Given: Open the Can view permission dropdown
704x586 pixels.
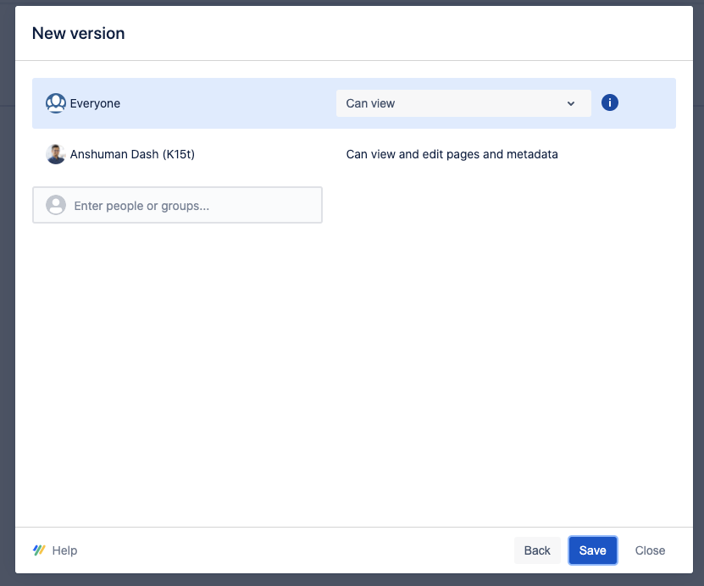Looking at the screenshot, I should [x=463, y=103].
